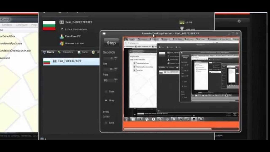Click the connected users count icon in the status bar
The image size is (270, 152).
[x=42, y=138]
